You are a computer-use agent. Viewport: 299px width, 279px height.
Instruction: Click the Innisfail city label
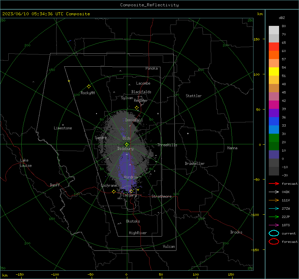(x=134, y=120)
